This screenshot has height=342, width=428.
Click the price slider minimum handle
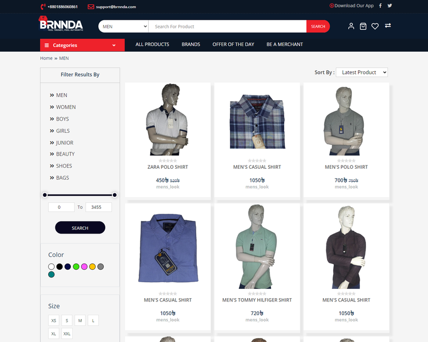click(45, 195)
